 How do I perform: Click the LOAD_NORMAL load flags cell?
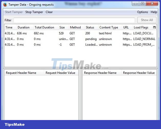(144, 39)
